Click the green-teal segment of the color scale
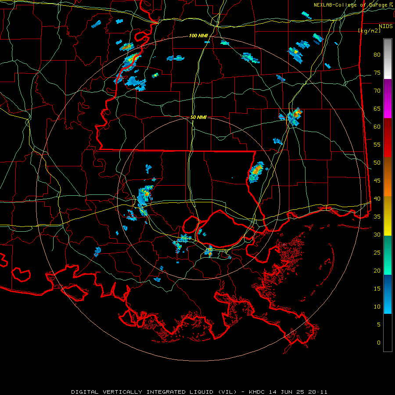395x395 pixels. click(x=388, y=255)
